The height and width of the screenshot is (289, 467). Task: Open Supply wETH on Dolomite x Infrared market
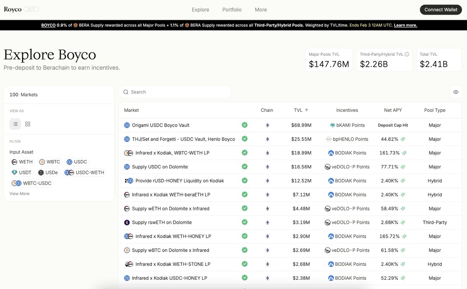pyautogui.click(x=170, y=209)
